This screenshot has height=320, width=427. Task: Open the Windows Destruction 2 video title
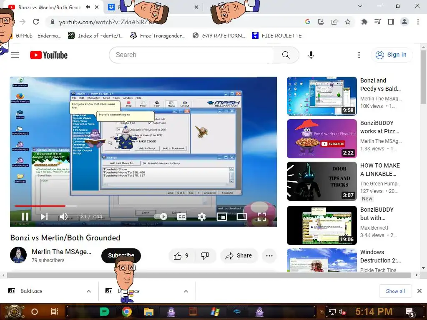380,256
